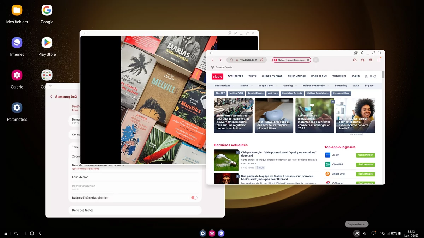The height and width of the screenshot is (238, 424).
Task: Open notifications icon in the system tray
Action: (x=373, y=233)
